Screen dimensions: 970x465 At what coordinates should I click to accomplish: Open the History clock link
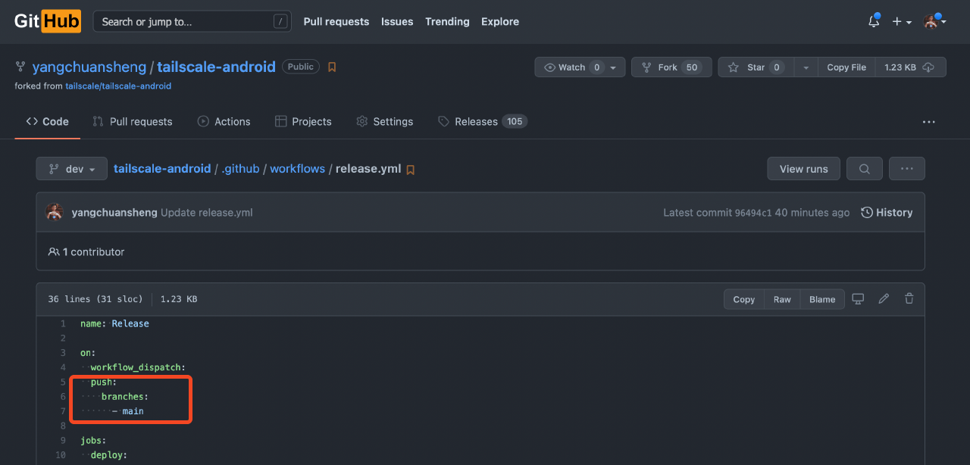tap(887, 213)
